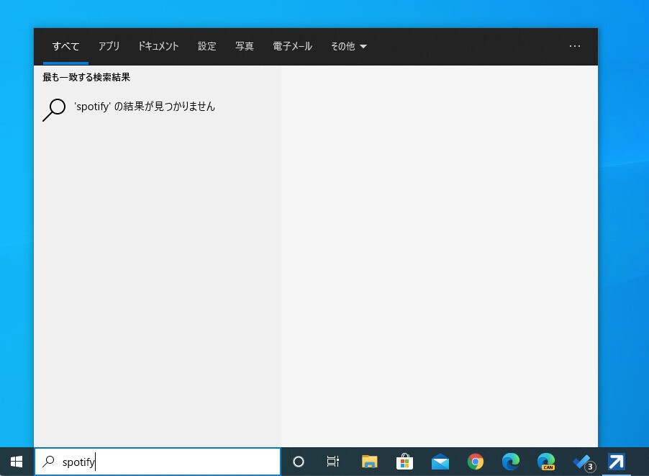Image resolution: width=649 pixels, height=476 pixels.
Task: Expand the その他 filter dropdown
Action: point(348,46)
